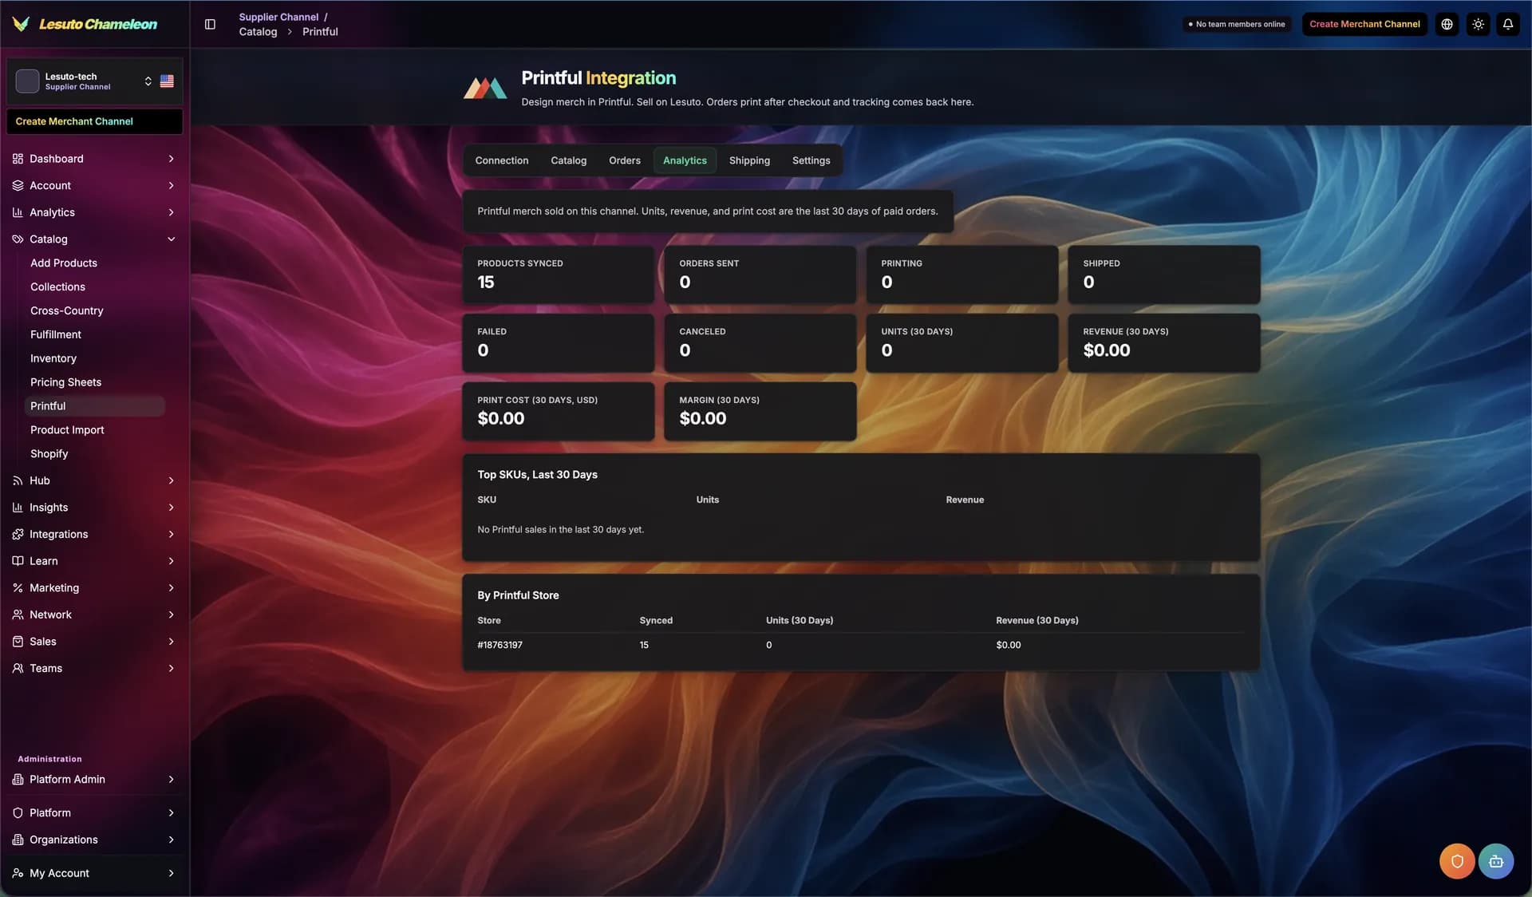Click store #18763197 in the table

pyautogui.click(x=499, y=645)
